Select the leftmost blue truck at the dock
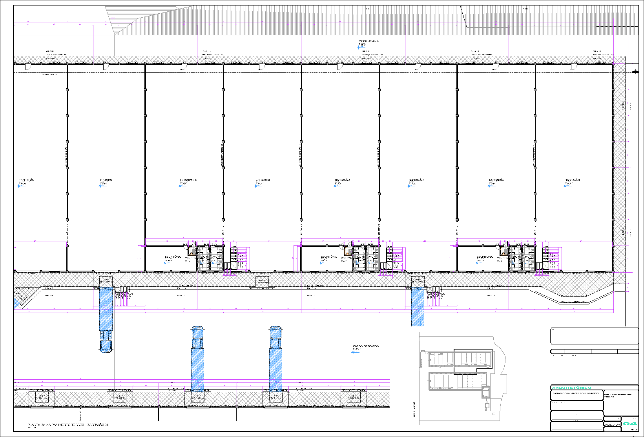This screenshot has width=644, height=437. point(106,318)
